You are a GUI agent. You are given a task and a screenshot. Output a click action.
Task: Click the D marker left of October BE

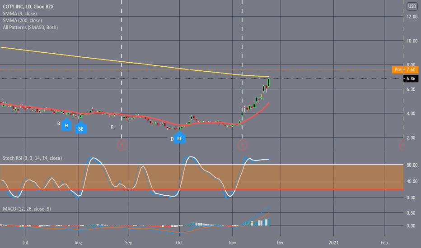point(172,139)
